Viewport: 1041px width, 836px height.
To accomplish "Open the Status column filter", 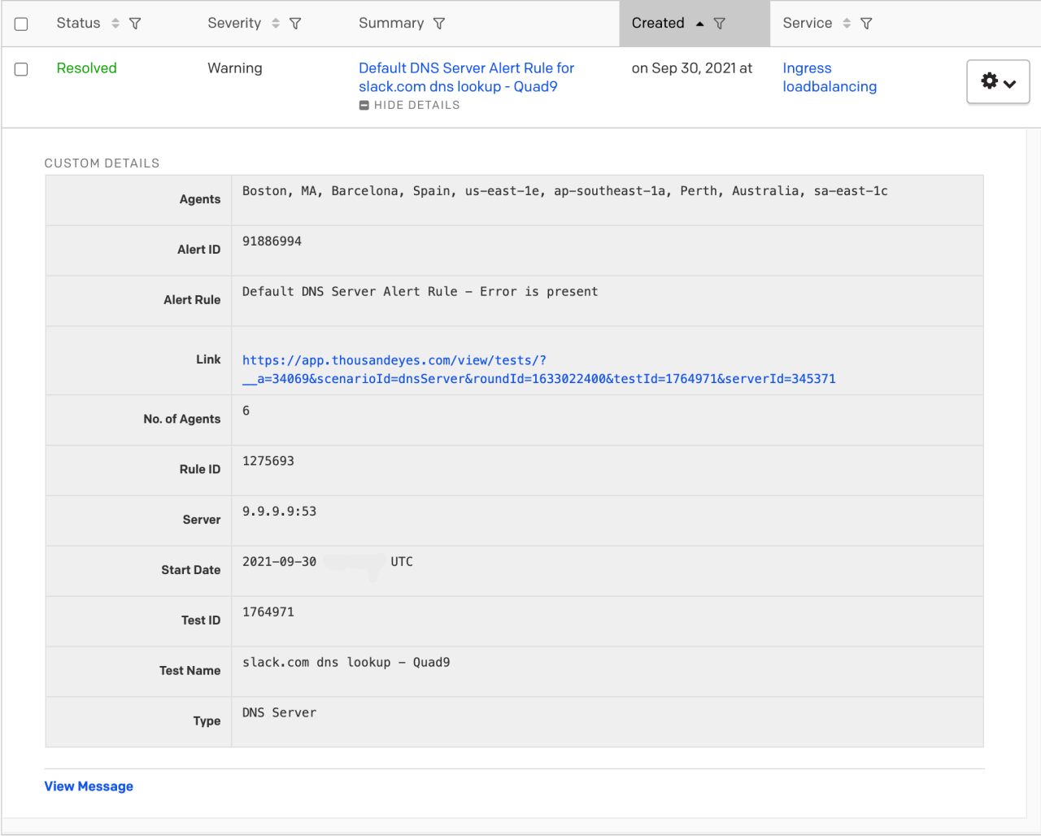I will coord(135,24).
